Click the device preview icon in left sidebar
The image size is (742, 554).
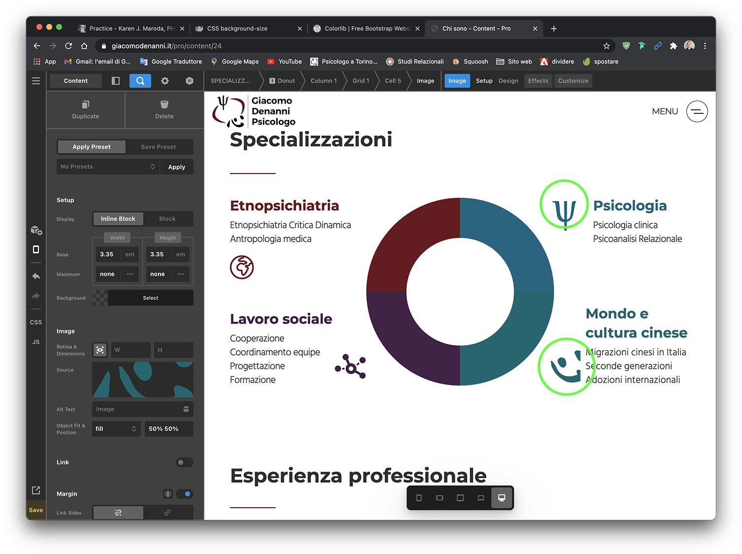point(36,249)
